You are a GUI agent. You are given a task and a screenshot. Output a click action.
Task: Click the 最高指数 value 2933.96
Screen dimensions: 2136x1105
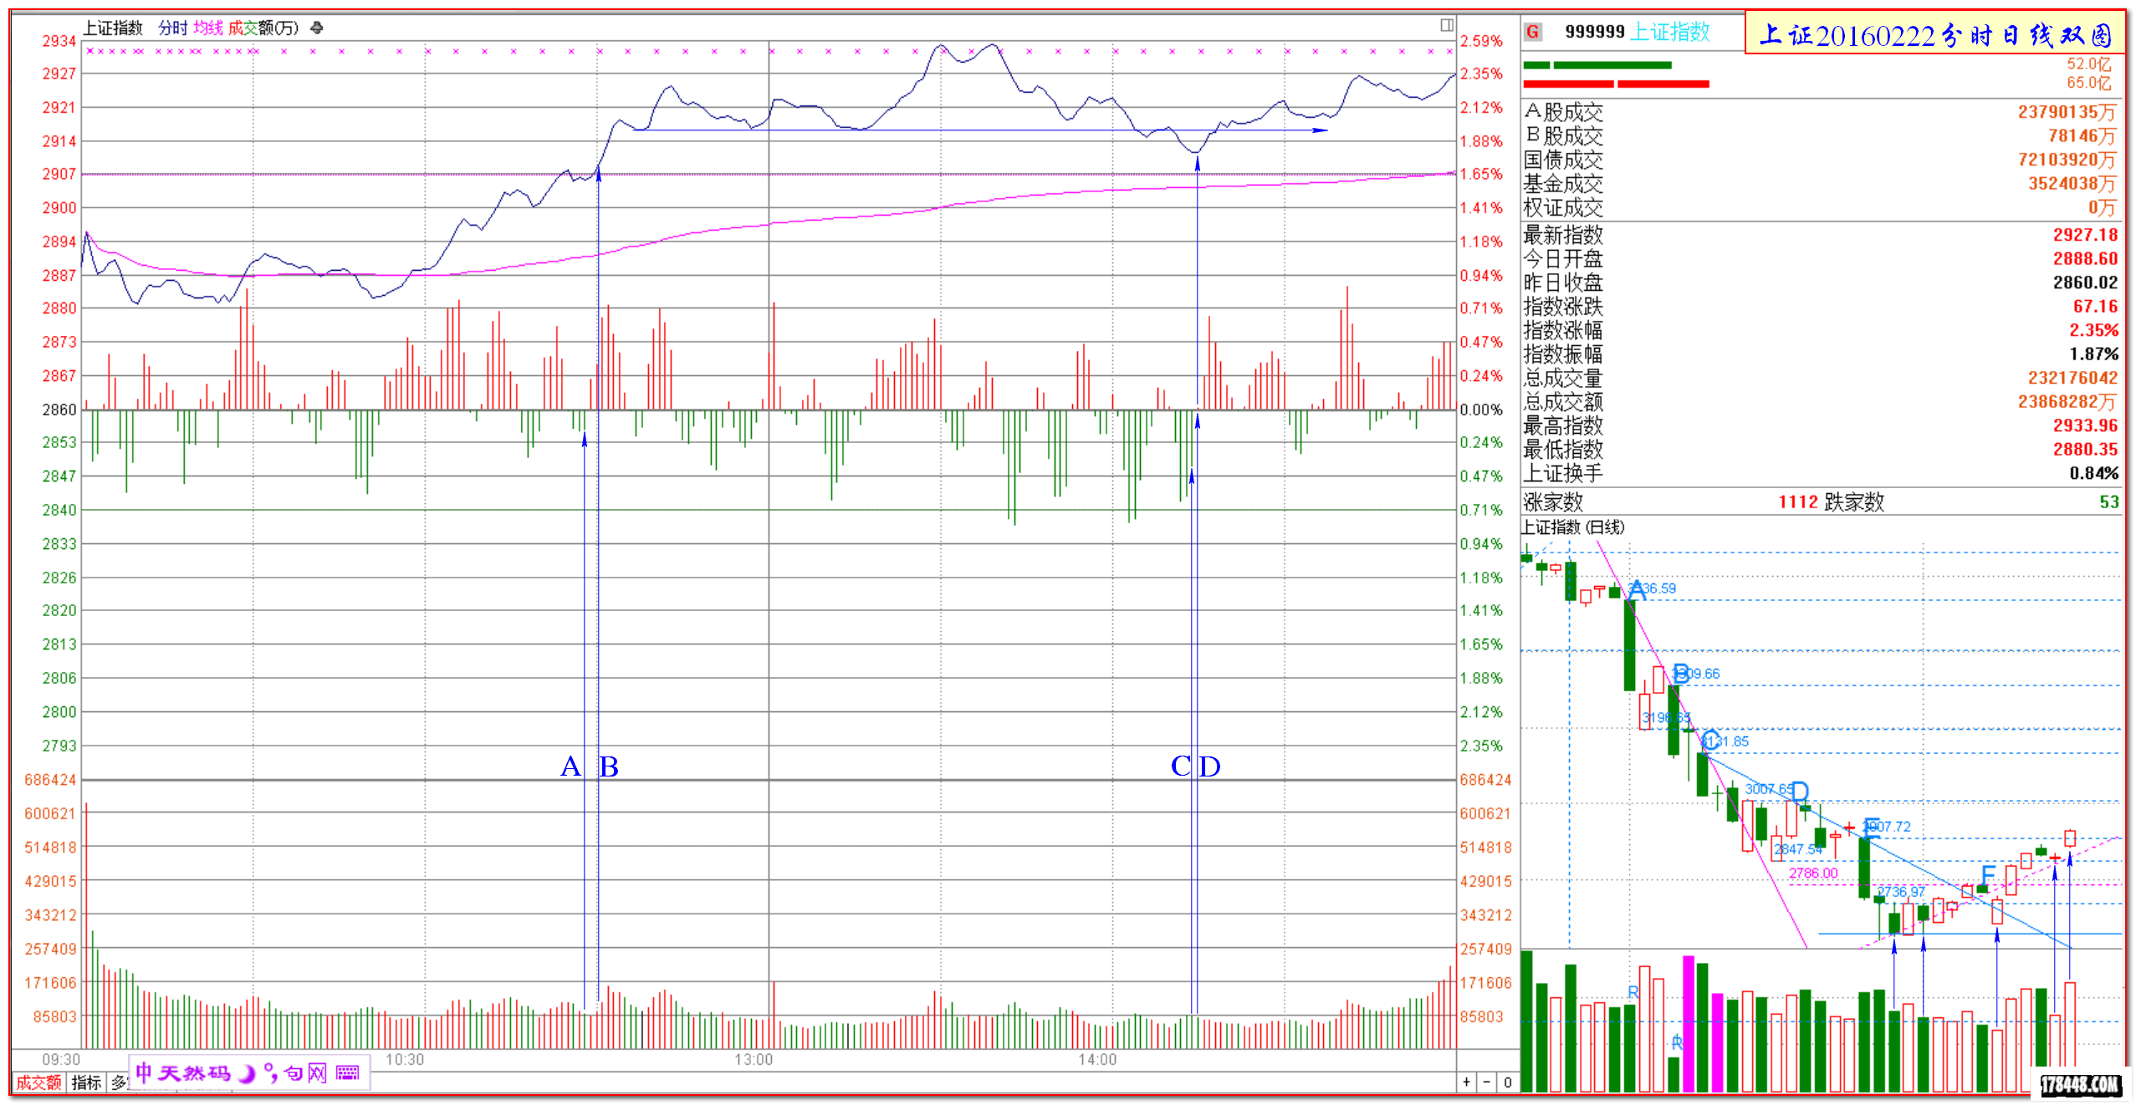click(2085, 425)
